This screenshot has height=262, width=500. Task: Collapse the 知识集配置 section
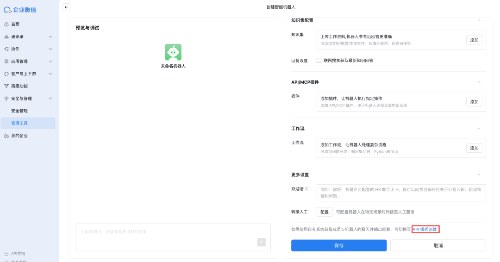pos(479,20)
